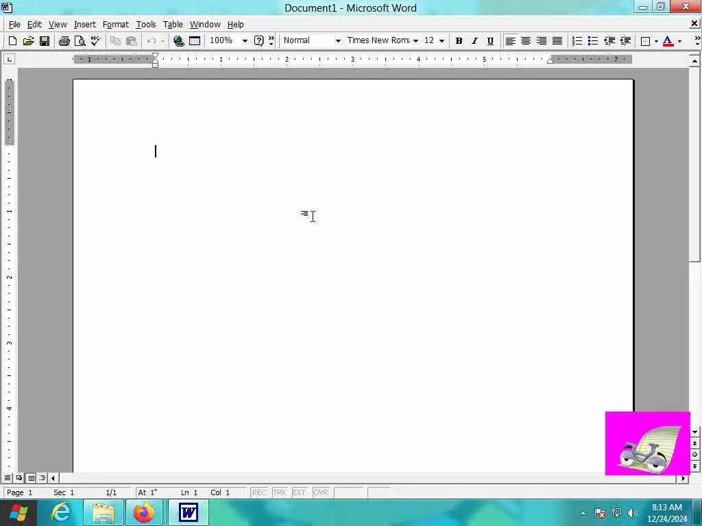Increase the paragraph indent
The image size is (702, 526).
625,41
